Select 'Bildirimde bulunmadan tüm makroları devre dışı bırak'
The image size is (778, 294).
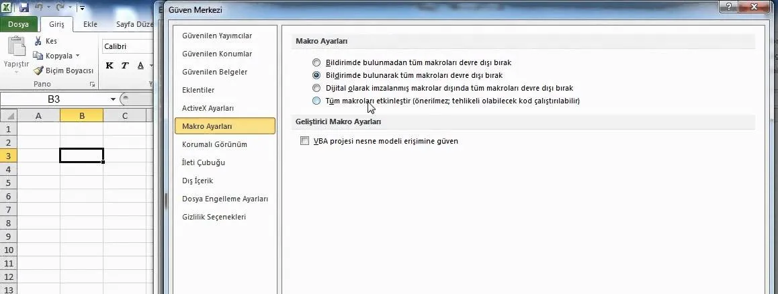316,62
